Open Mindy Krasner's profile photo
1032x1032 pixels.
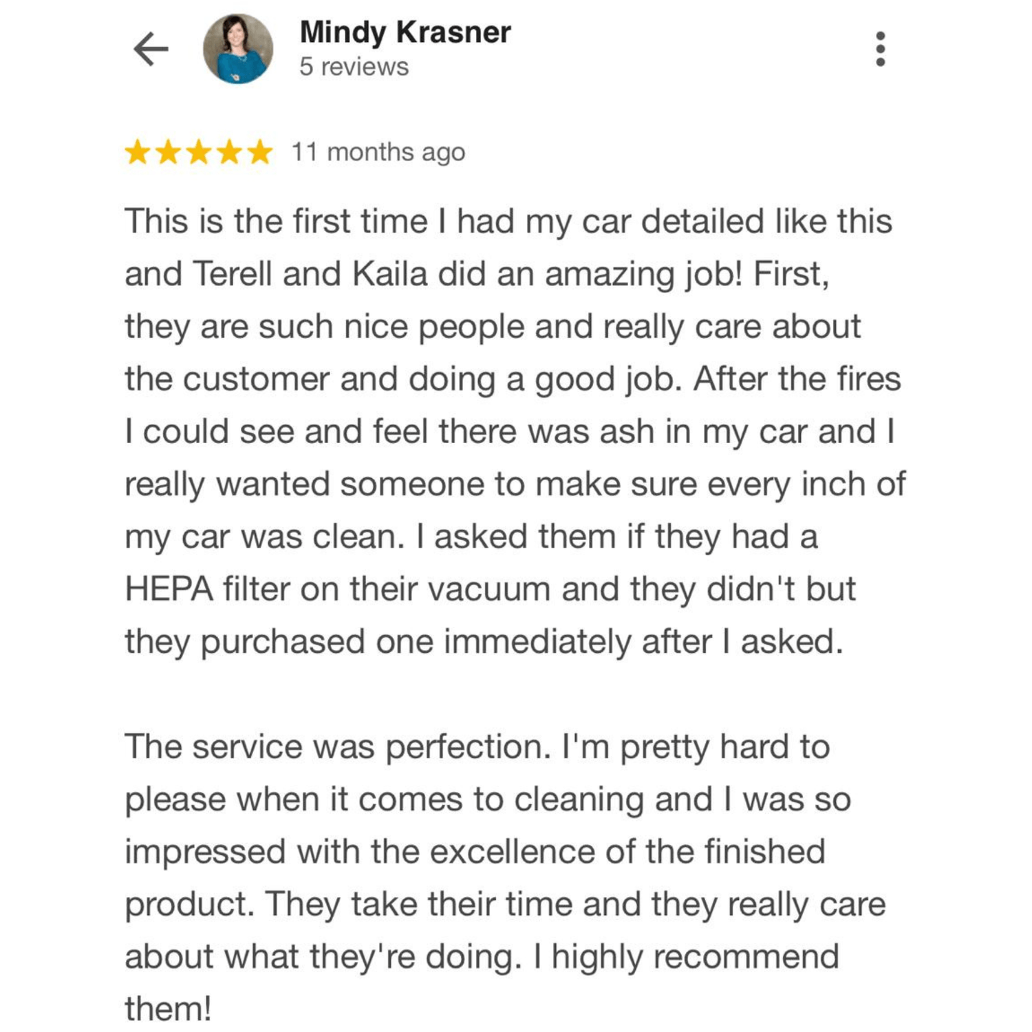pos(238,49)
